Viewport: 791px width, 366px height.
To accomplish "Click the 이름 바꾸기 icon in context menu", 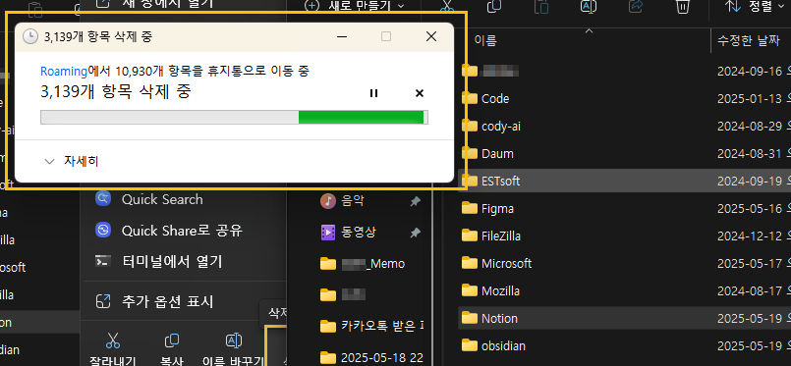I will click(233, 340).
